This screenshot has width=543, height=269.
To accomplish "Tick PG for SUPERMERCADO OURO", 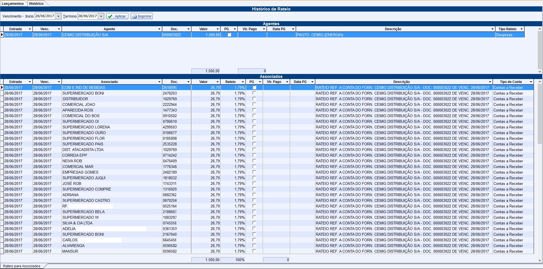I will click(254, 133).
